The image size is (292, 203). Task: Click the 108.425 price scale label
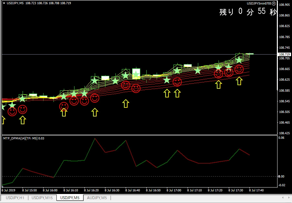284,133
